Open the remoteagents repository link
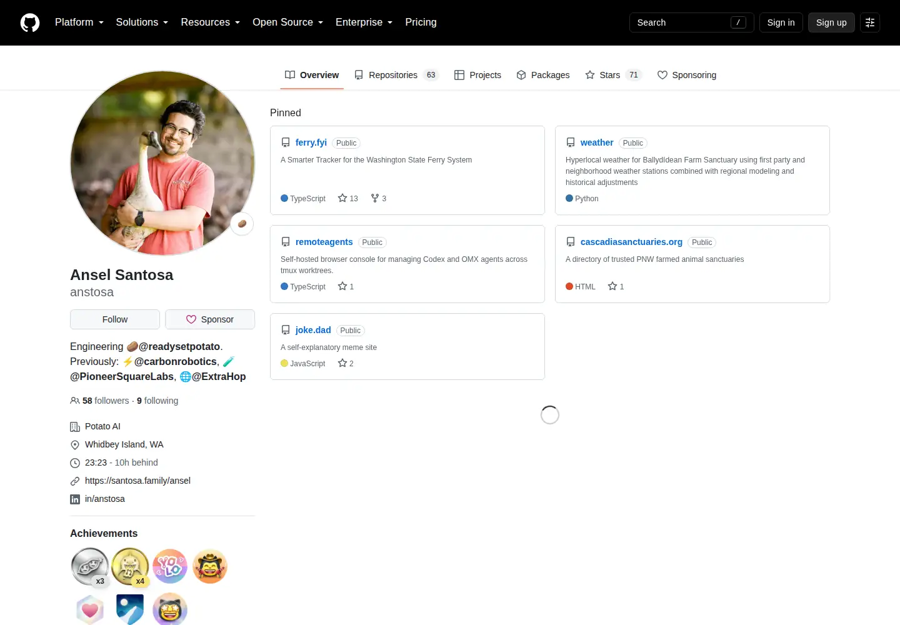Viewport: 900px width, 625px height. [x=324, y=242]
